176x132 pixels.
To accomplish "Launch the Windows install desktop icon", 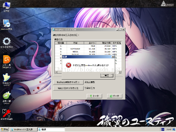I will click(7, 25).
